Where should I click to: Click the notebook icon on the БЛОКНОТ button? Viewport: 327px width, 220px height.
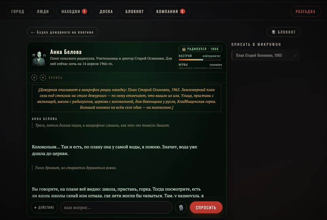click(274, 32)
